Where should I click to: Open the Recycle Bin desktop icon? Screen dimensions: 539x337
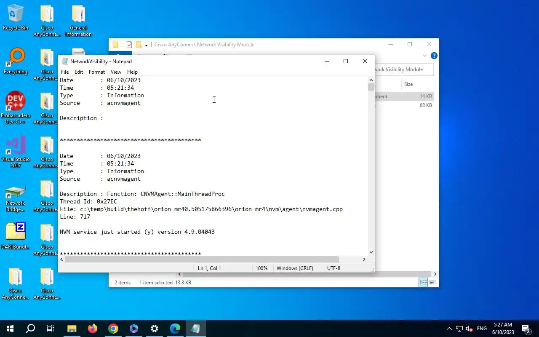16,18
